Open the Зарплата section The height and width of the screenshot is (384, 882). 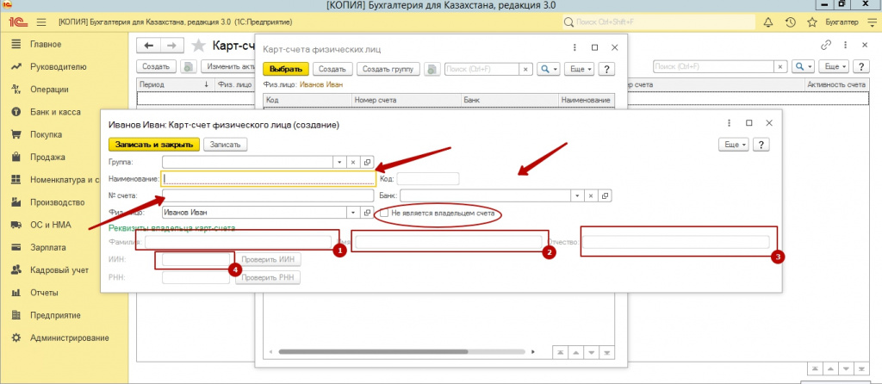tap(48, 247)
